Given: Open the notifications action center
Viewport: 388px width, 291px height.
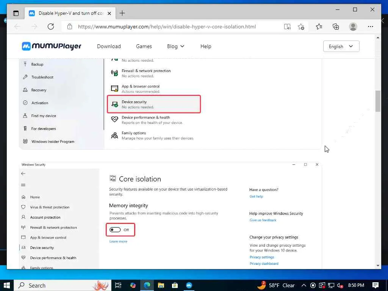Looking at the screenshot, I should [375, 285].
